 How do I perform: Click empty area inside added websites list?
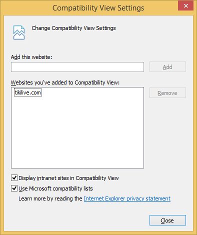point(77,133)
